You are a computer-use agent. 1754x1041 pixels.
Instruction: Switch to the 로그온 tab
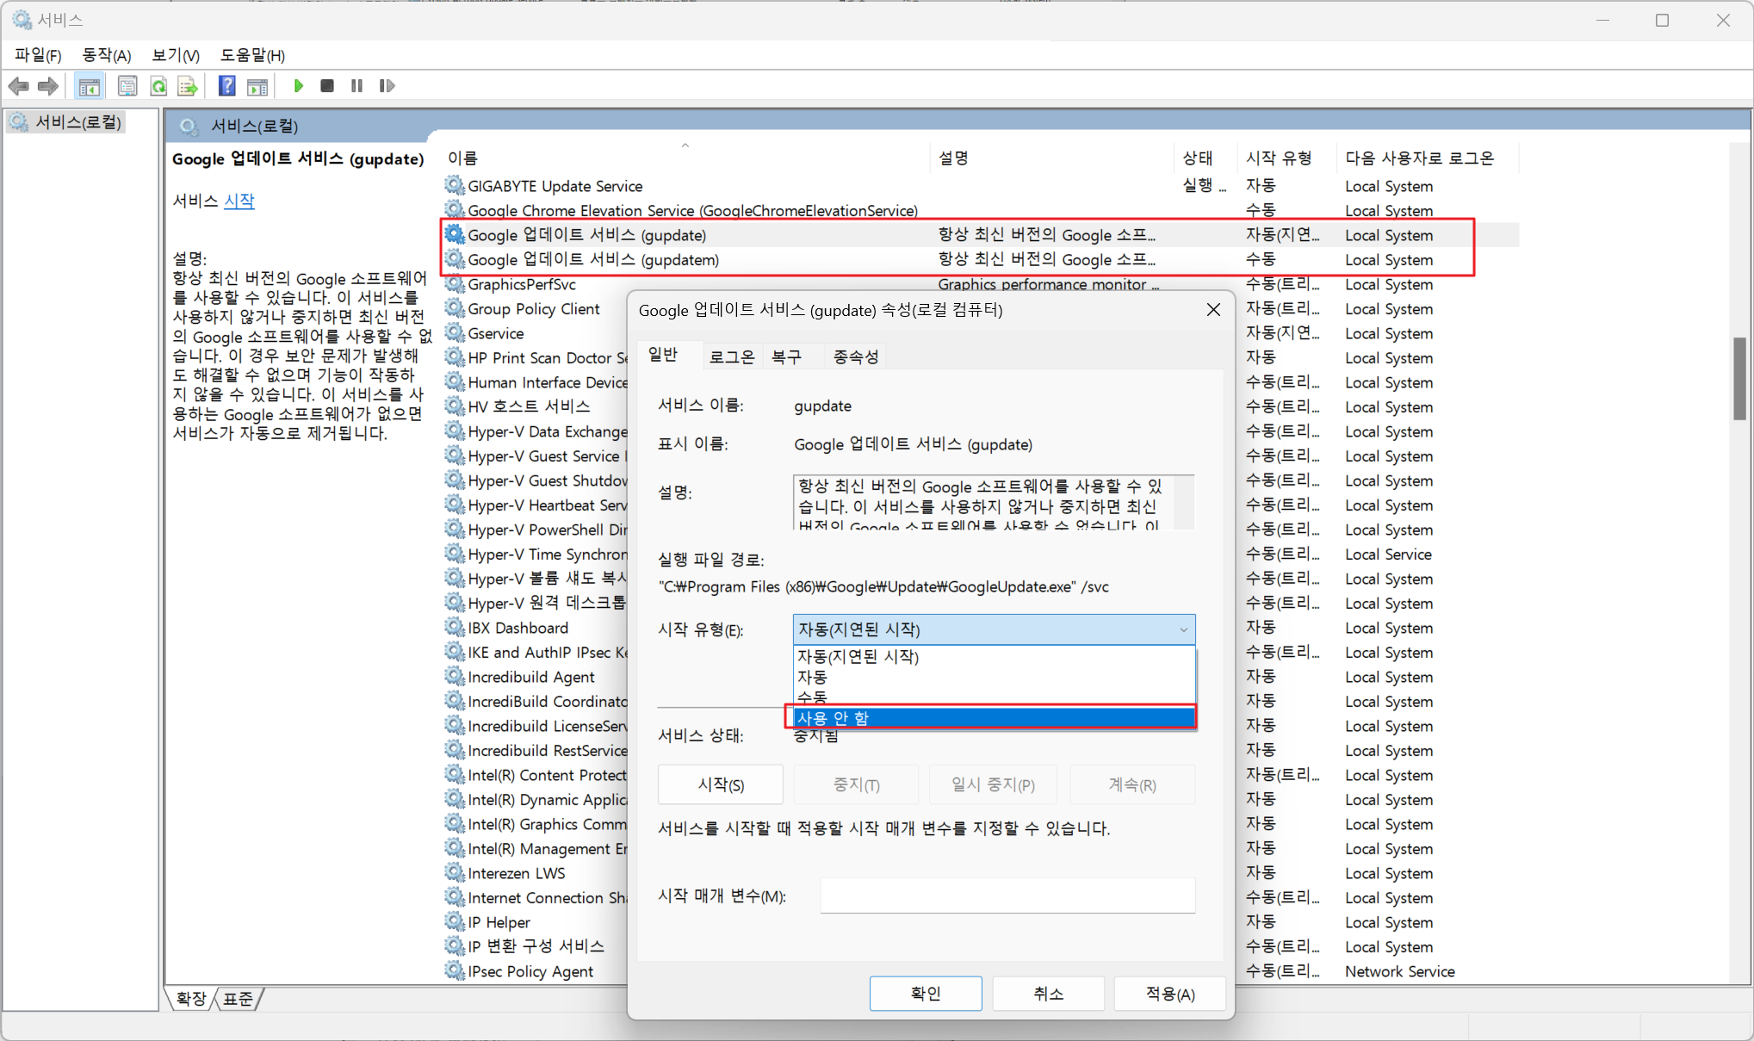coord(731,356)
